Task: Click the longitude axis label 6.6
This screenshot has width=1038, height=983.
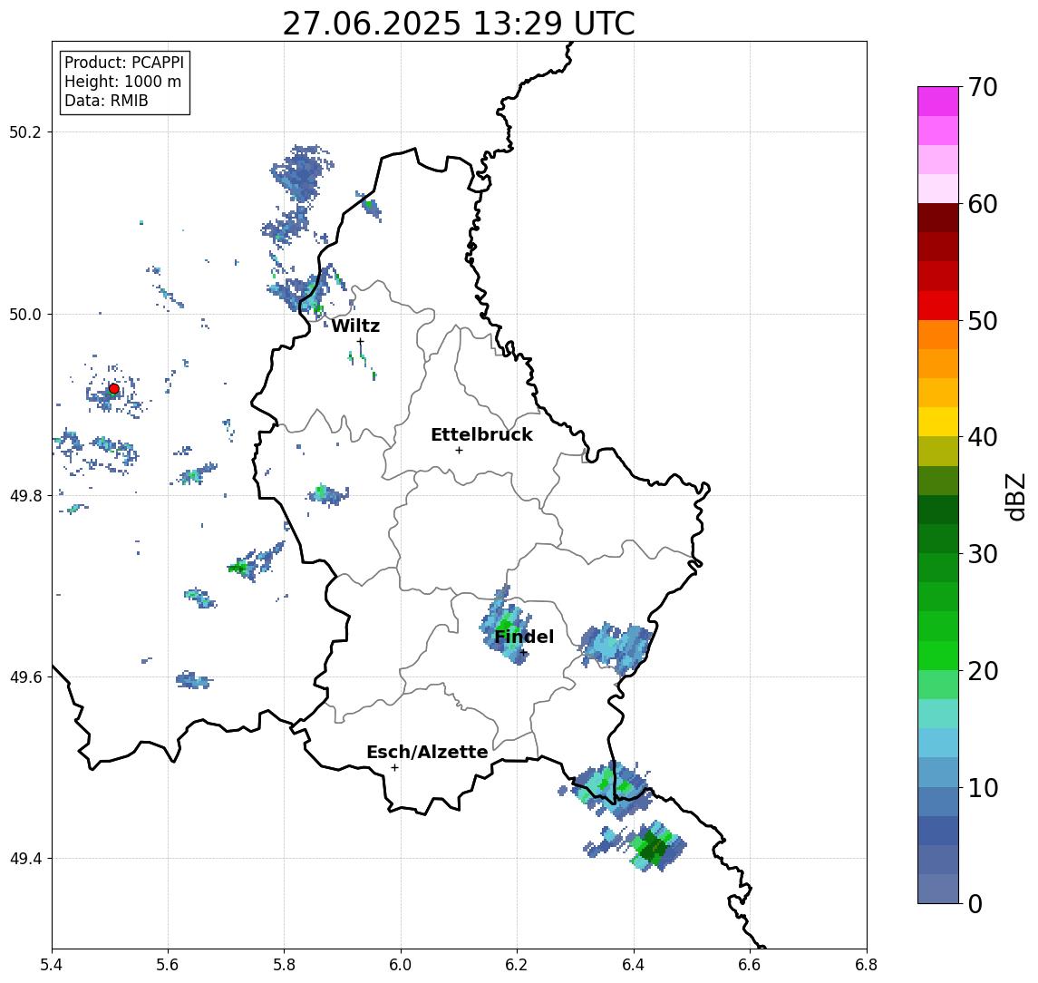Action: tap(750, 965)
